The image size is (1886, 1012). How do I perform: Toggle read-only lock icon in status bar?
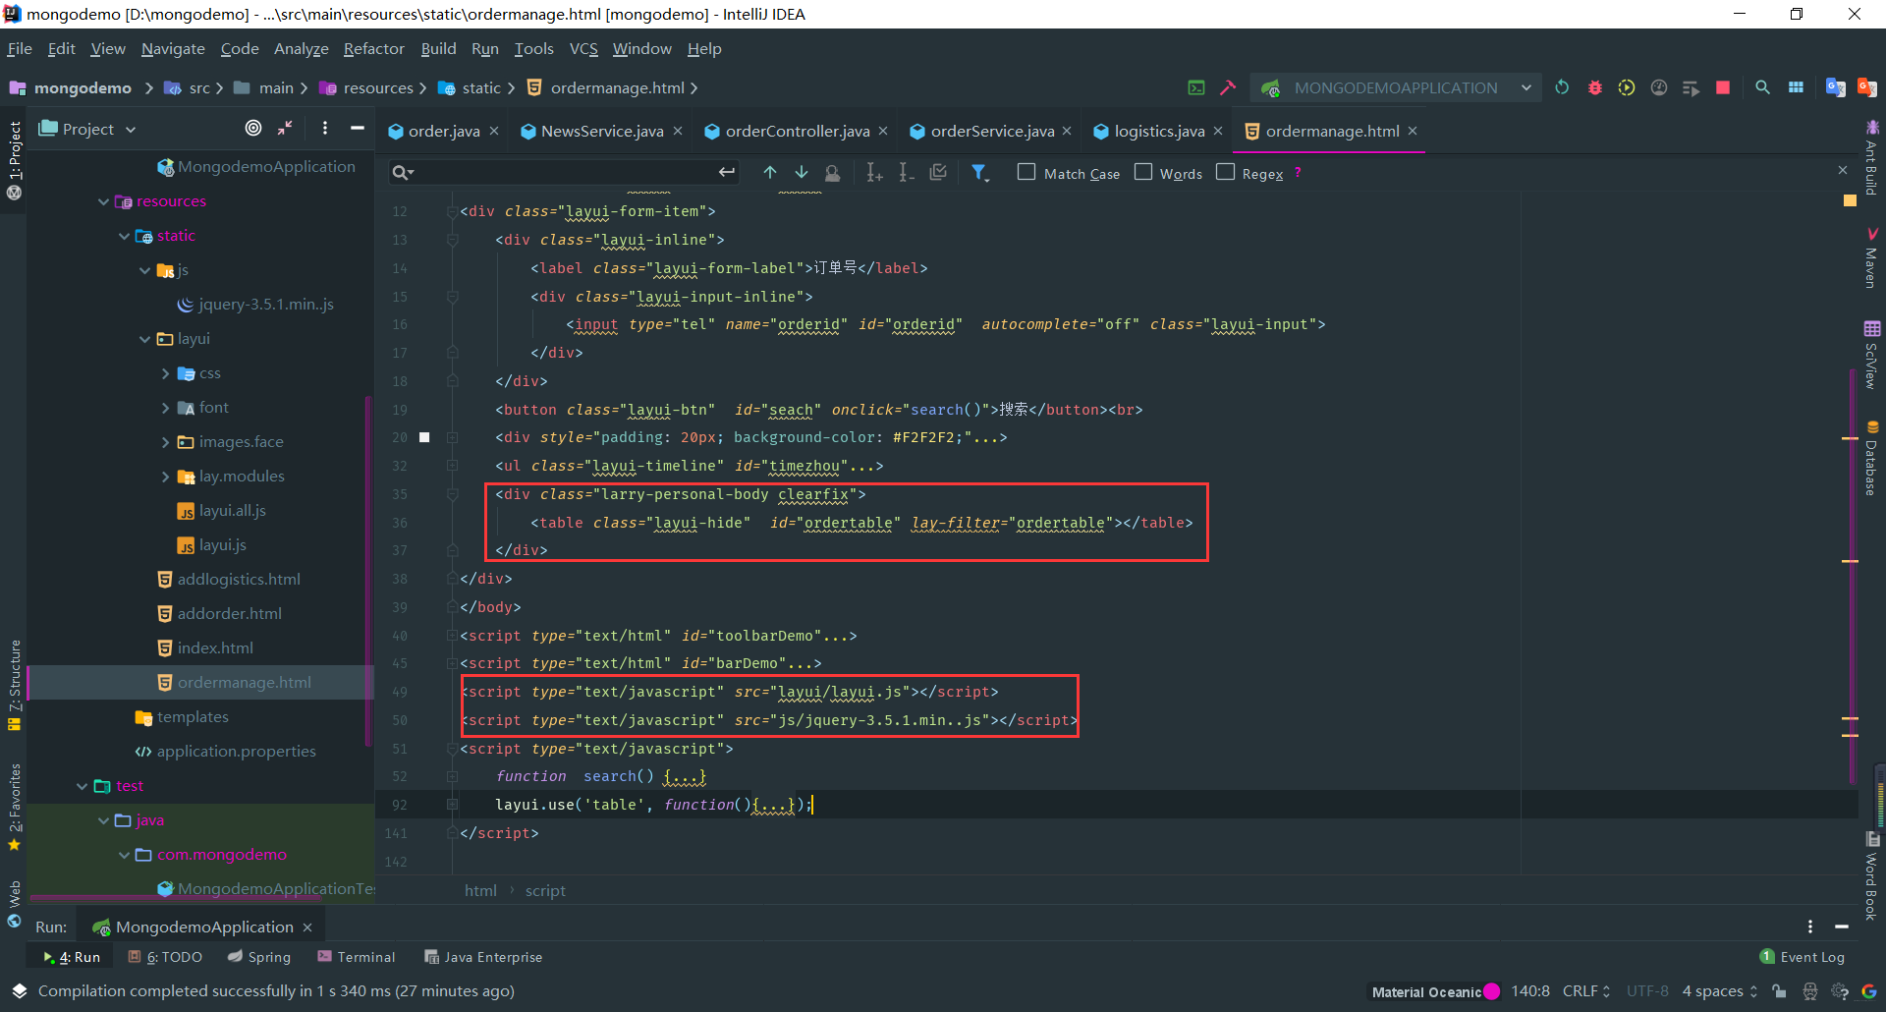click(x=1779, y=991)
